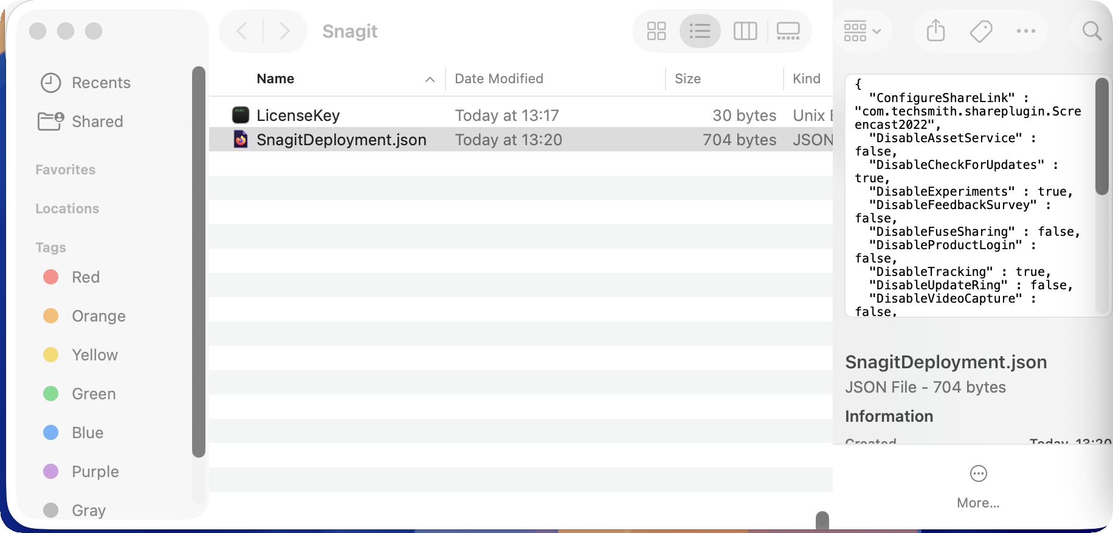
Task: Go back with the left chevron
Action: 242,31
